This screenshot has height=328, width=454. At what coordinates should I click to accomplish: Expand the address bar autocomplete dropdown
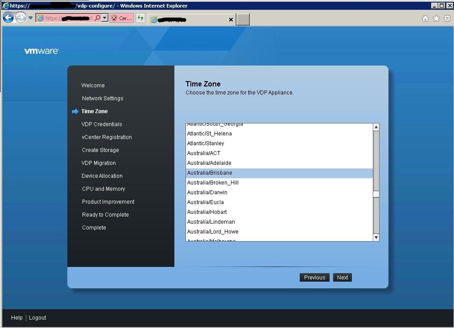point(105,18)
